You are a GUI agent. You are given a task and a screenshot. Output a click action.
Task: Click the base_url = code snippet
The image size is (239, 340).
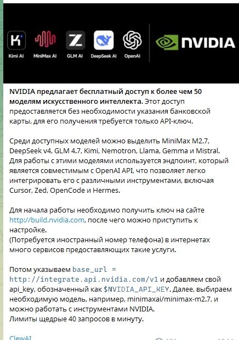pos(94,270)
